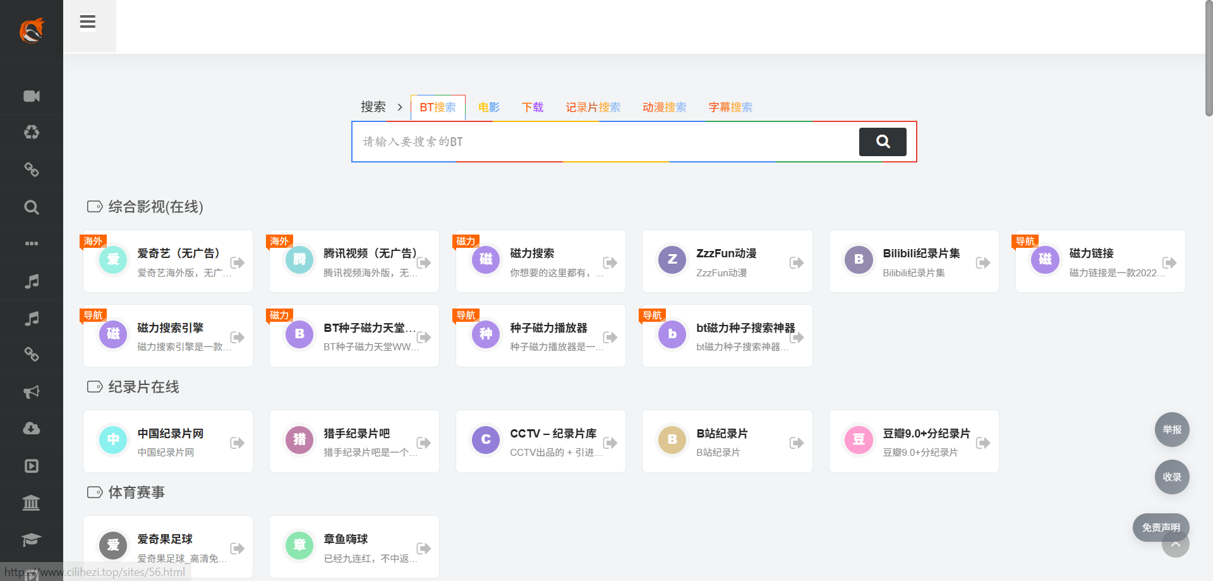Switch to the 字幕搜索 tab
This screenshot has height=581, width=1213.
pos(730,107)
